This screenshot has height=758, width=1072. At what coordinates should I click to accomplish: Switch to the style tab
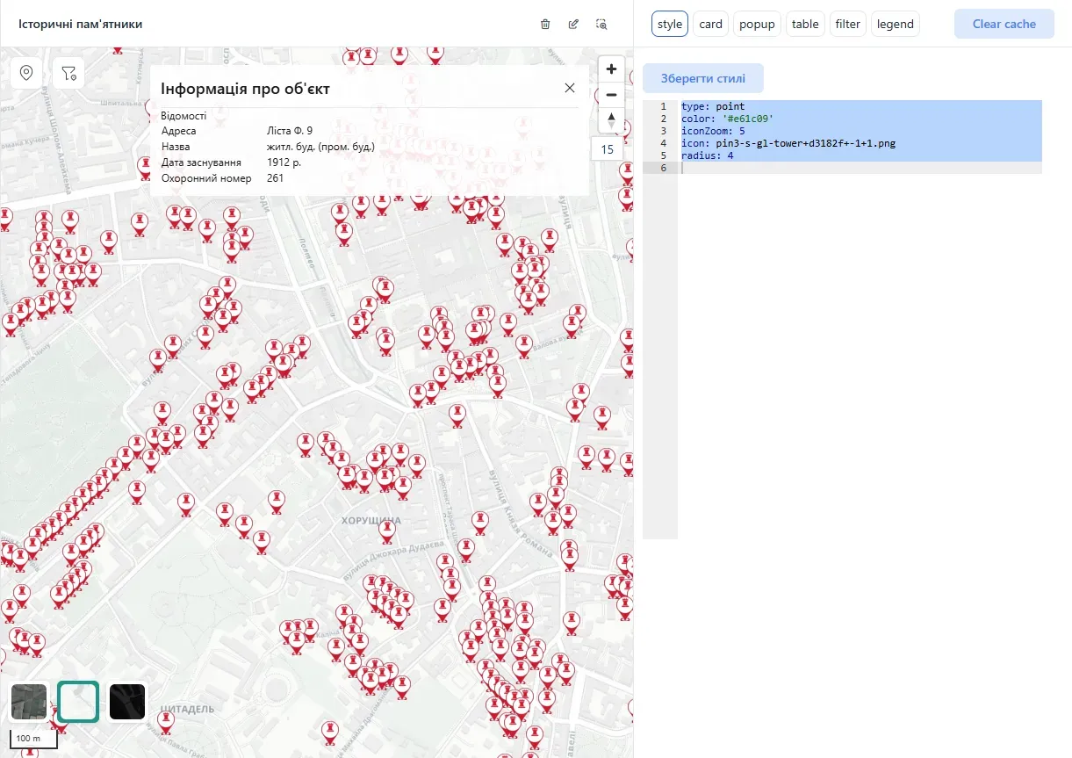pos(670,24)
